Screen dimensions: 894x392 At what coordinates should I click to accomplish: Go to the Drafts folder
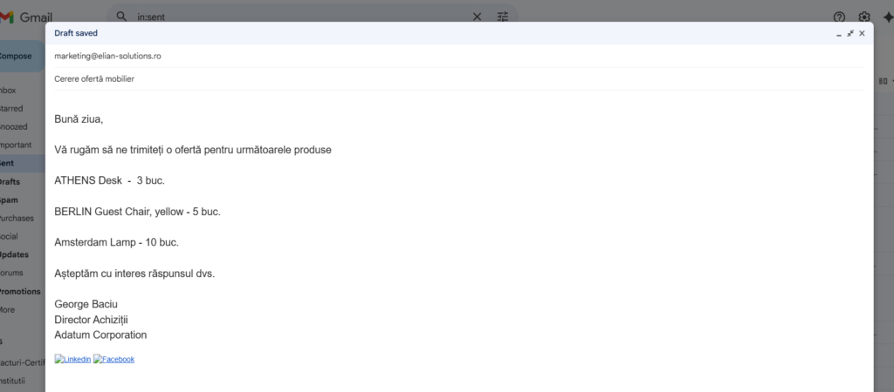(x=10, y=181)
